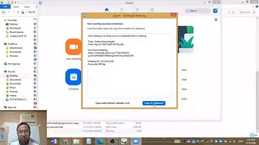Image resolution: width=259 pixels, height=145 pixels.
Task: Click inside the meeting invitation text box
Action: [129, 66]
